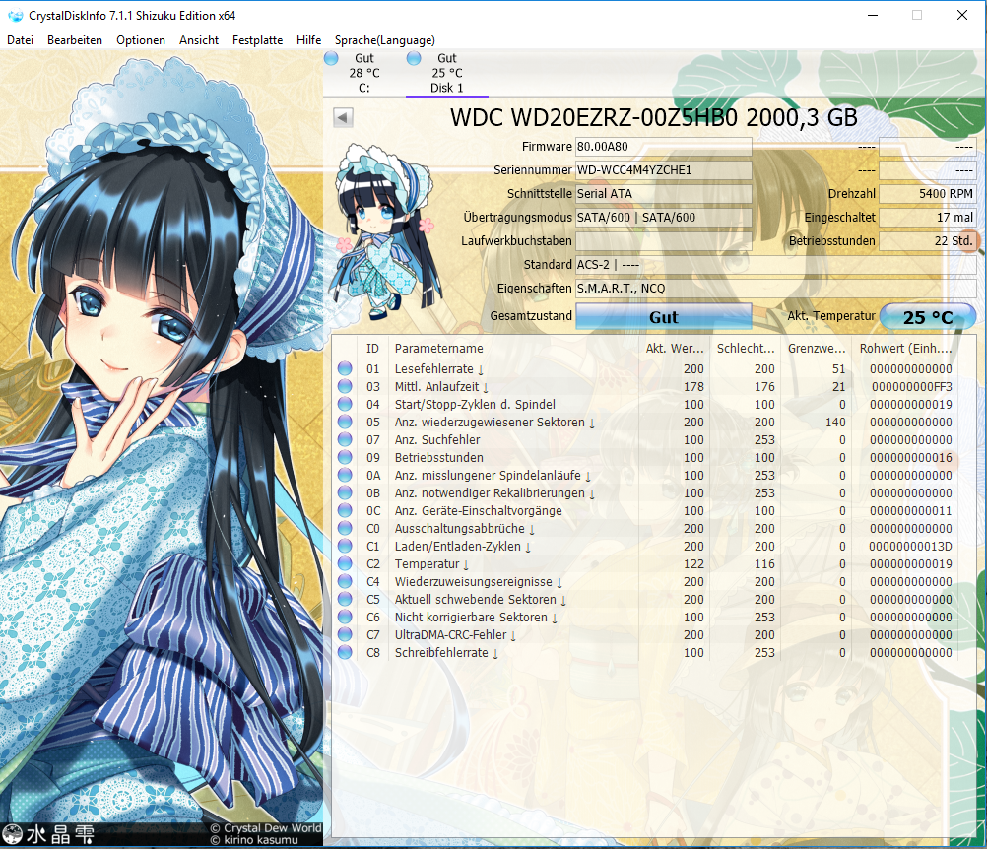987x849 pixels.
Task: Click the WDC WD20EZRZ disk model title
Action: (x=653, y=117)
